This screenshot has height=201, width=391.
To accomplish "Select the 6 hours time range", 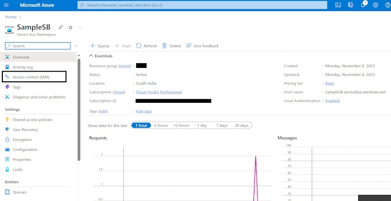I will pos(161,125).
